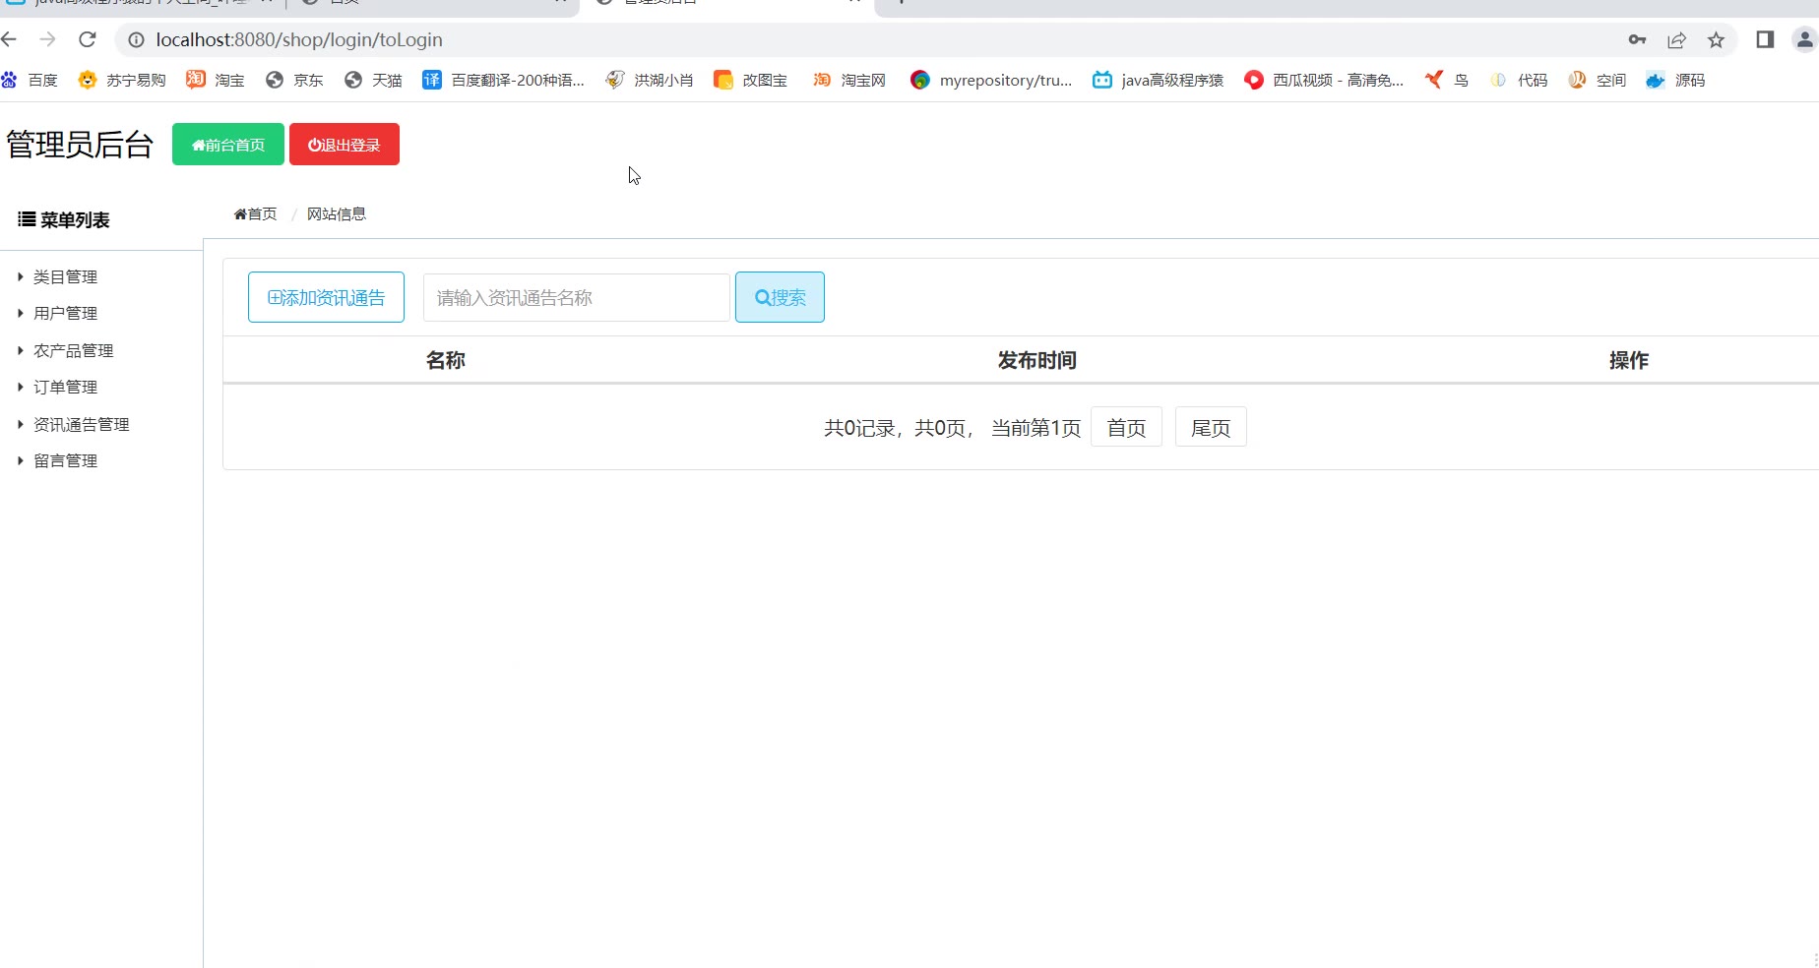The width and height of the screenshot is (1819, 968).
Task: Click the 搜索 search button
Action: [x=780, y=297]
